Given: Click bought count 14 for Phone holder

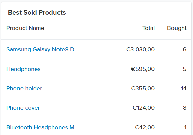Looking at the screenshot, I should coord(184,88).
